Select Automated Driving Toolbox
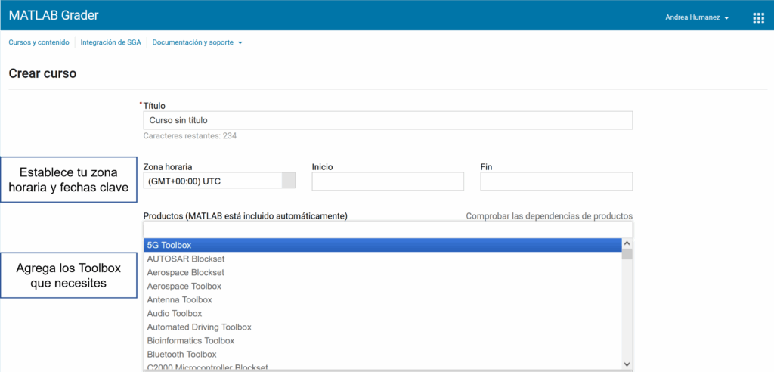Image resolution: width=774 pixels, height=372 pixels. pos(382,327)
